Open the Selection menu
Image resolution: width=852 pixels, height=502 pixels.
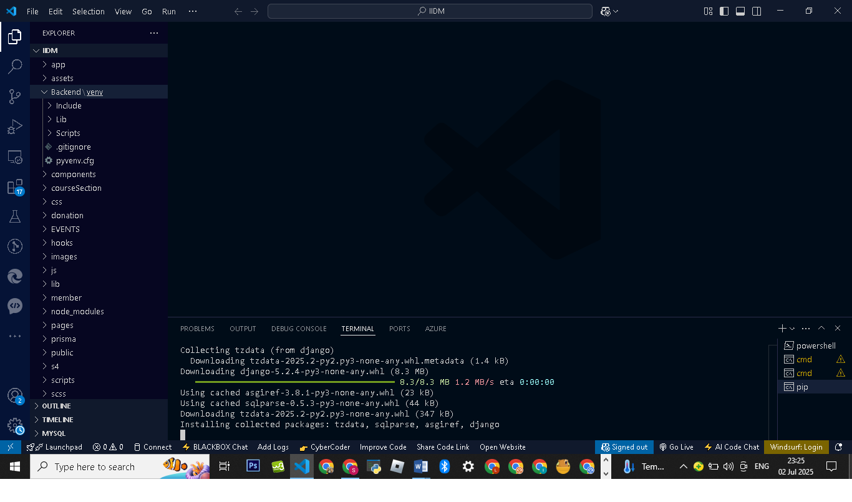pos(89,11)
